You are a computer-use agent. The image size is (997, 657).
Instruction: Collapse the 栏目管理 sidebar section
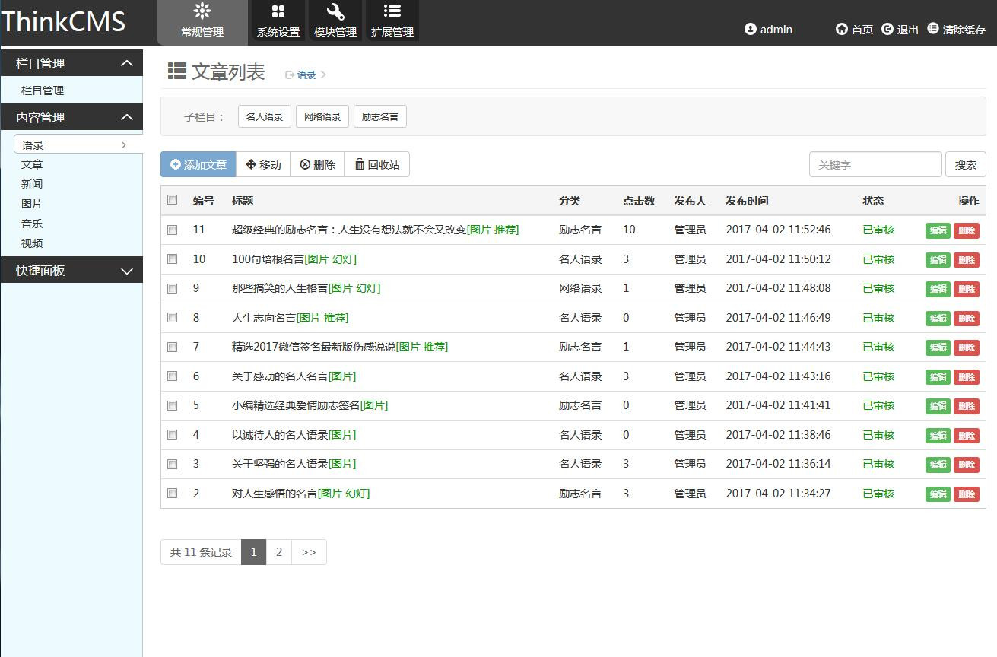pyautogui.click(x=127, y=64)
